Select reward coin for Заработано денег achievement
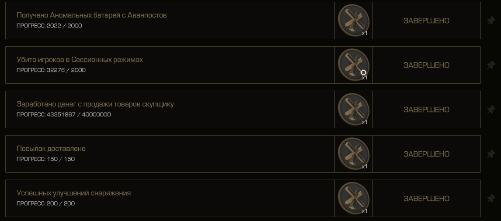This screenshot has height=221, width=501. click(353, 109)
